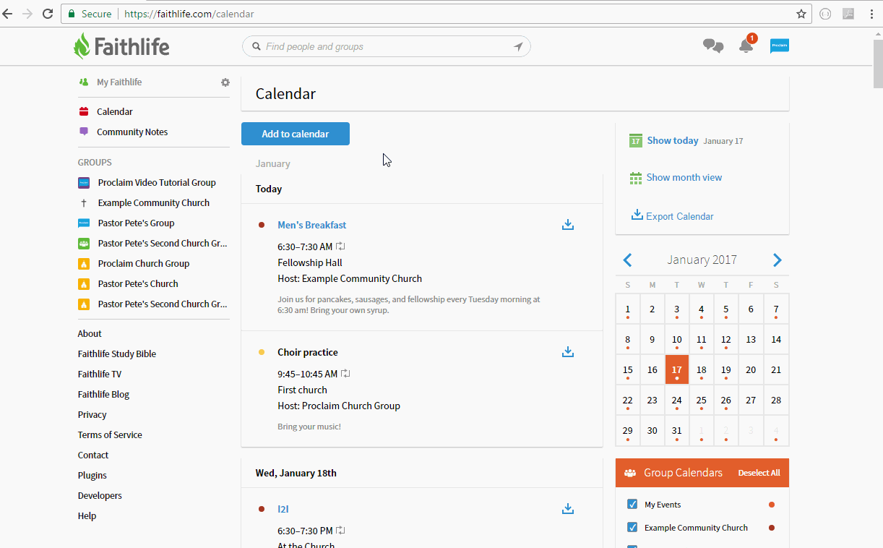Click the search location arrow icon
The image size is (883, 548).
[518, 47]
